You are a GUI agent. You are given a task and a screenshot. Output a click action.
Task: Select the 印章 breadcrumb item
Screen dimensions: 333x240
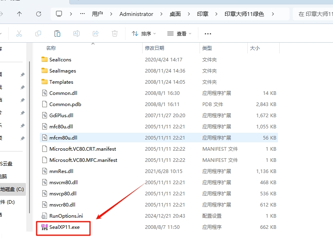(x=203, y=14)
